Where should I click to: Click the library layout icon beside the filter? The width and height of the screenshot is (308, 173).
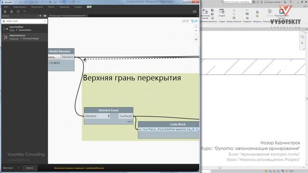point(45,16)
